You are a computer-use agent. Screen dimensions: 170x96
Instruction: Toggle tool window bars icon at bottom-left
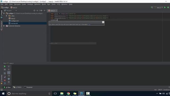[x=2, y=90]
